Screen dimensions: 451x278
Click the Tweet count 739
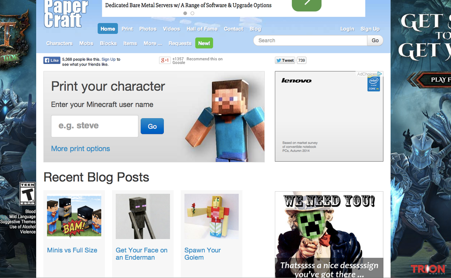[301, 60]
